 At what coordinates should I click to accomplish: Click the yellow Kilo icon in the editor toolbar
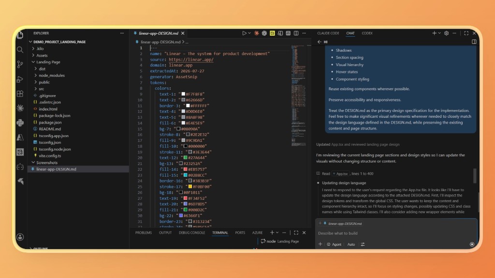(x=272, y=33)
